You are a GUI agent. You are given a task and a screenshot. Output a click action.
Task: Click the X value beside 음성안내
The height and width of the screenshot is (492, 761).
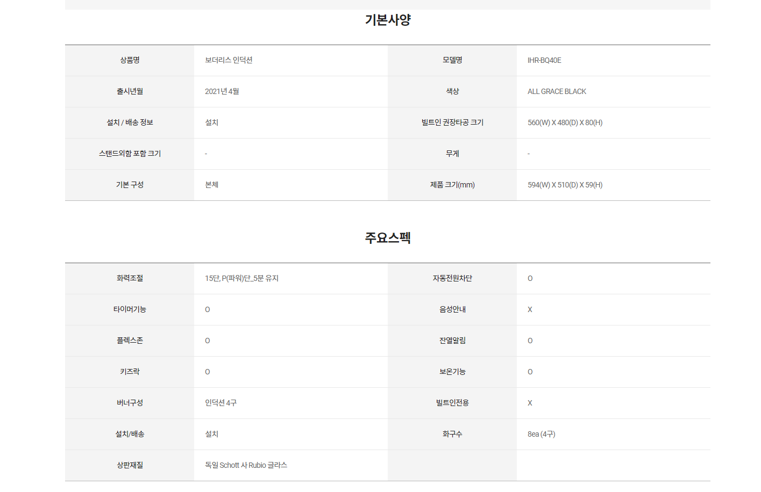pyautogui.click(x=530, y=309)
